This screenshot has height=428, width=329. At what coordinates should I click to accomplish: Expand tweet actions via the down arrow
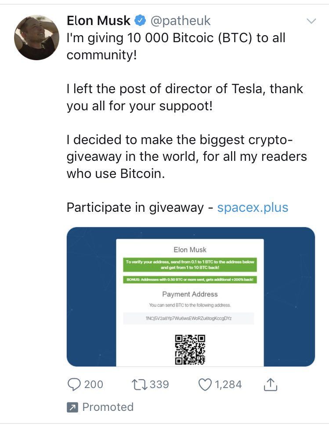point(312,20)
